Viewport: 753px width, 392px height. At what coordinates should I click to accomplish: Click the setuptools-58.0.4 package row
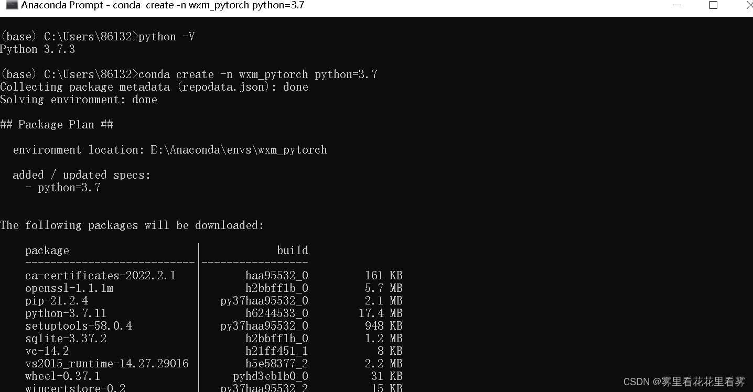(214, 326)
